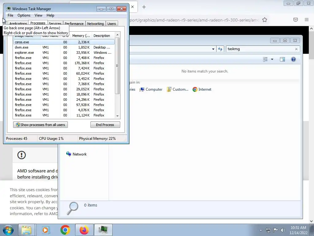This screenshot has width=314, height=236.
Task: Click Explorer search magnifier icon in details pane
Action: coord(72,208)
